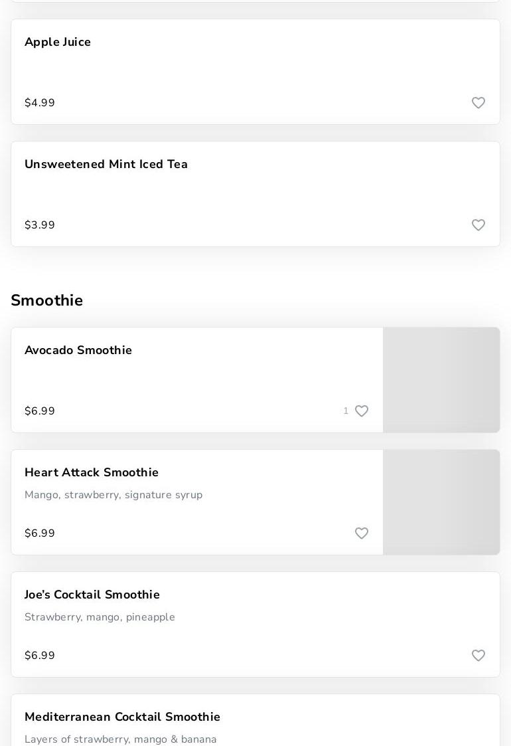Click Avocado Smoothie like count
Viewport: 511px width, 746px height.
coord(346,411)
